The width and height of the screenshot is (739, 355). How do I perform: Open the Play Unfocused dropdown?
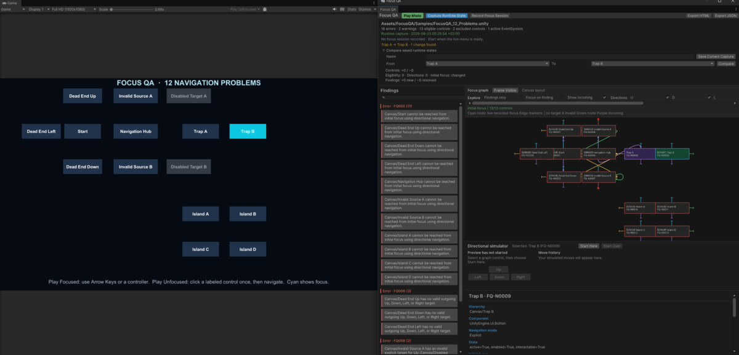(245, 10)
